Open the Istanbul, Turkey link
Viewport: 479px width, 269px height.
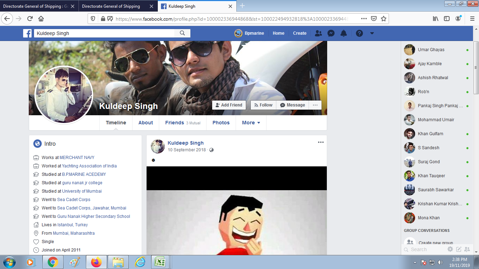[x=73, y=225]
